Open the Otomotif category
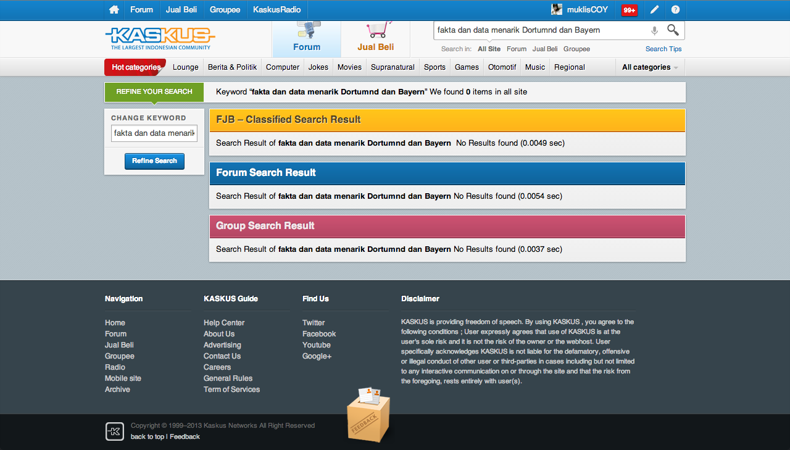Viewport: 790px width, 450px height. (x=502, y=67)
